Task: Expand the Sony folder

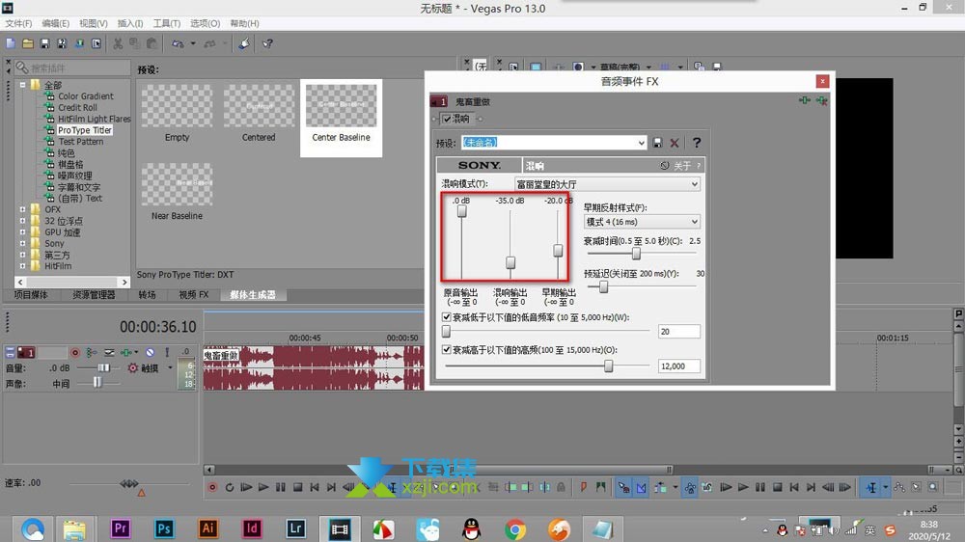Action: click(23, 244)
